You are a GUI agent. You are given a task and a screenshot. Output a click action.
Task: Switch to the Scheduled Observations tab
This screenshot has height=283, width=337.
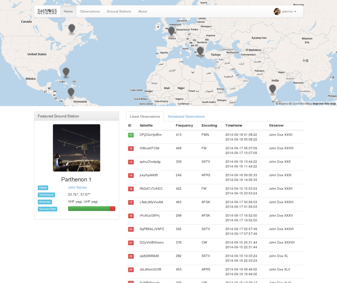[x=186, y=116]
